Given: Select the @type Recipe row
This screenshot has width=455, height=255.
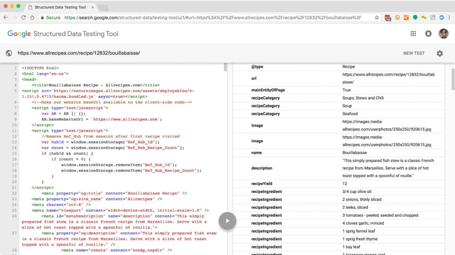Looking at the screenshot, I should (x=339, y=67).
